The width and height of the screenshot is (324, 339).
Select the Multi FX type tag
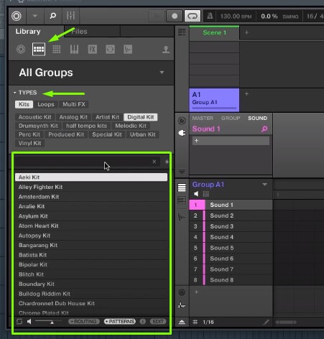pos(74,104)
